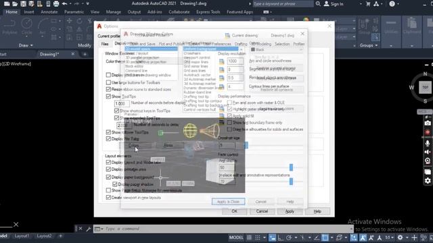Image resolution: width=433 pixels, height=243 pixels.
Task: Click the Save As icon in quick access toolbar
Action: 31,4
